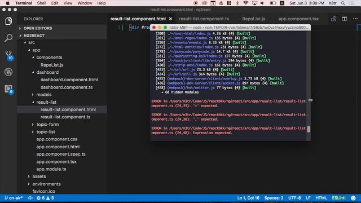Click the date and time in menu bar
Viewport: 361px width, 203px height.
click(x=307, y=3)
